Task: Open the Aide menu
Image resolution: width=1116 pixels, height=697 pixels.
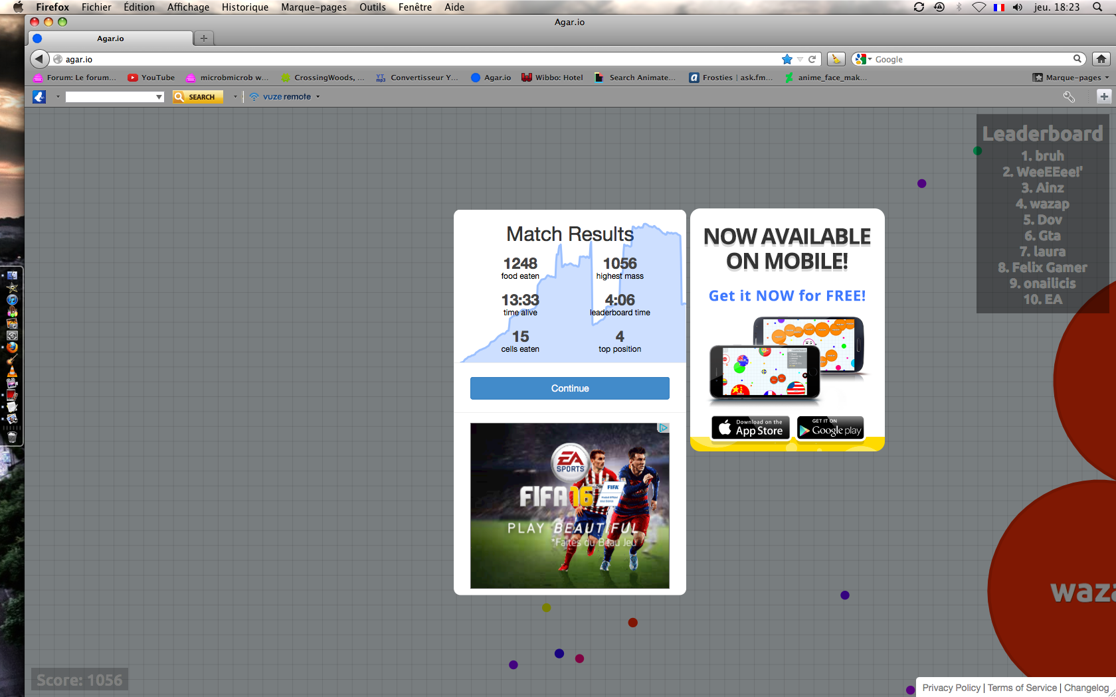Action: click(x=454, y=7)
